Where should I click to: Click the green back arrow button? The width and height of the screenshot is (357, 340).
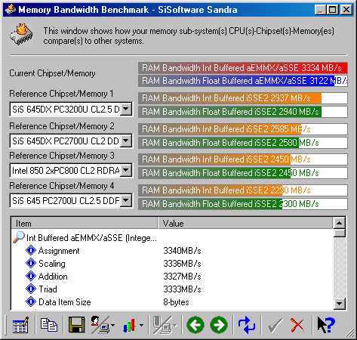[x=195, y=325]
